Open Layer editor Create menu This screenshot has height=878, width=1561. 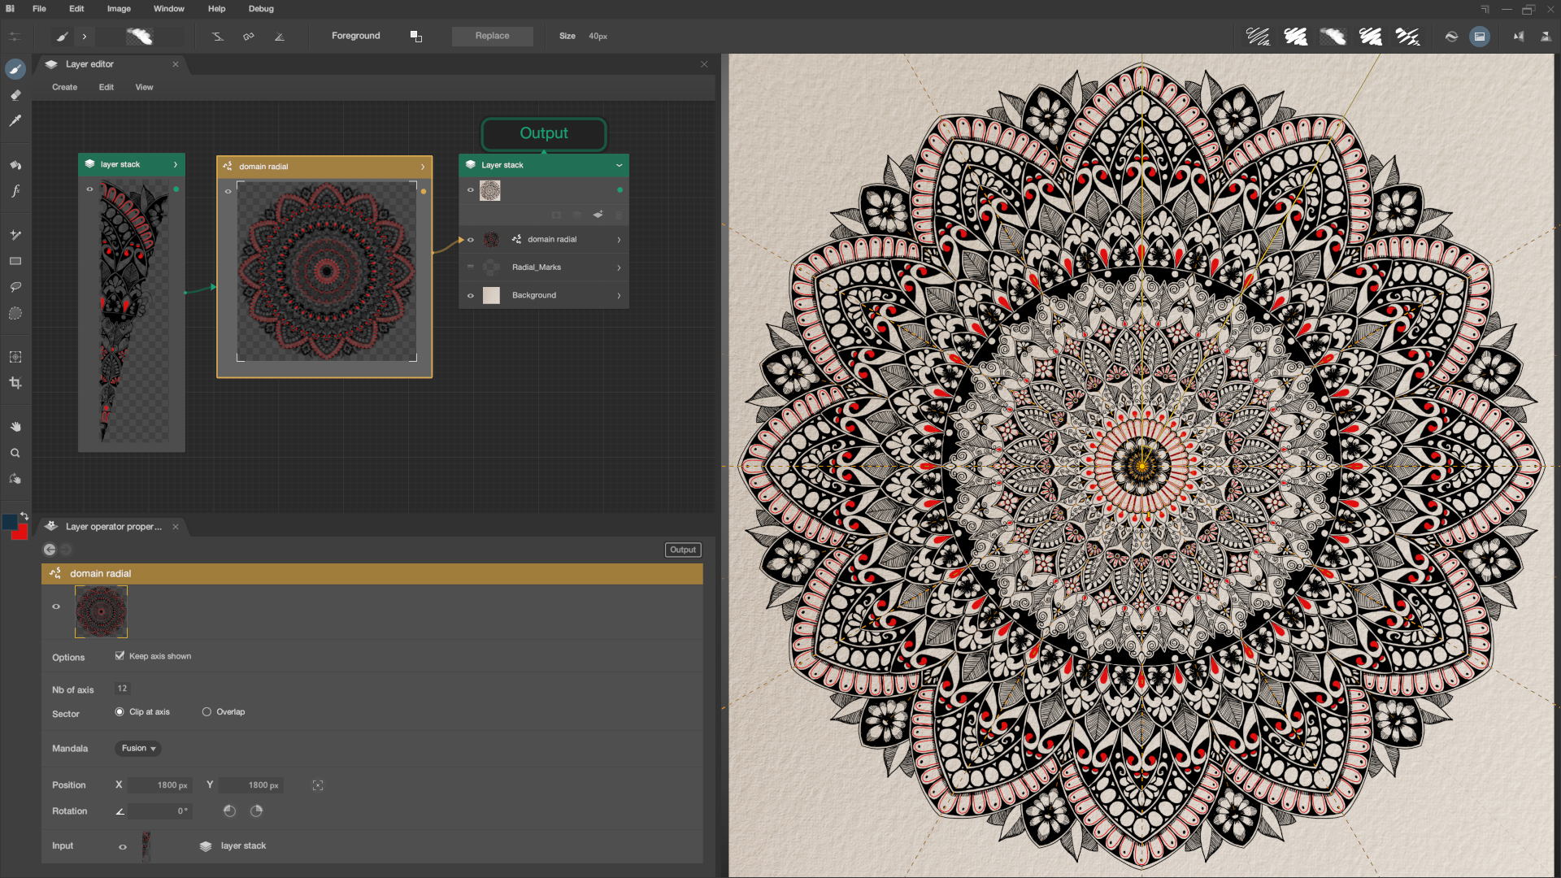(65, 87)
